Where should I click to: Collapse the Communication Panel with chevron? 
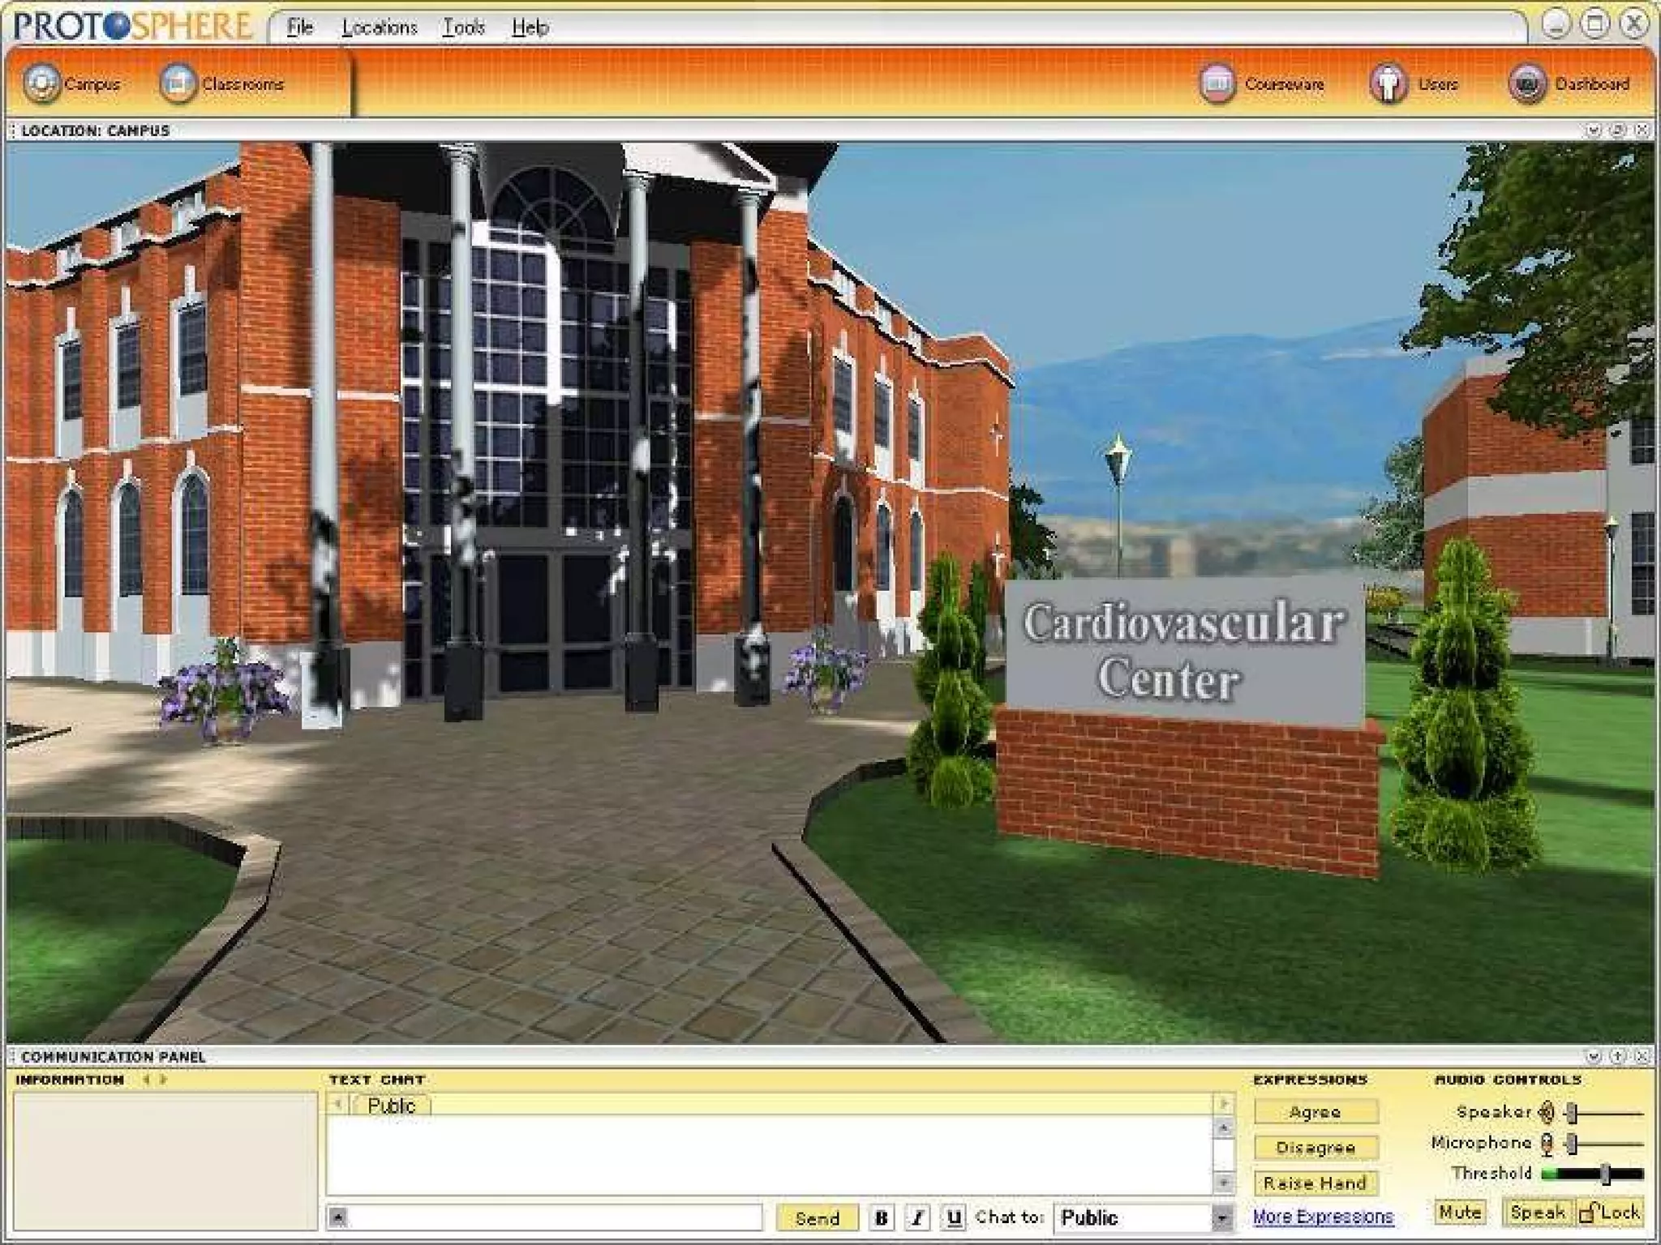click(x=1593, y=1056)
